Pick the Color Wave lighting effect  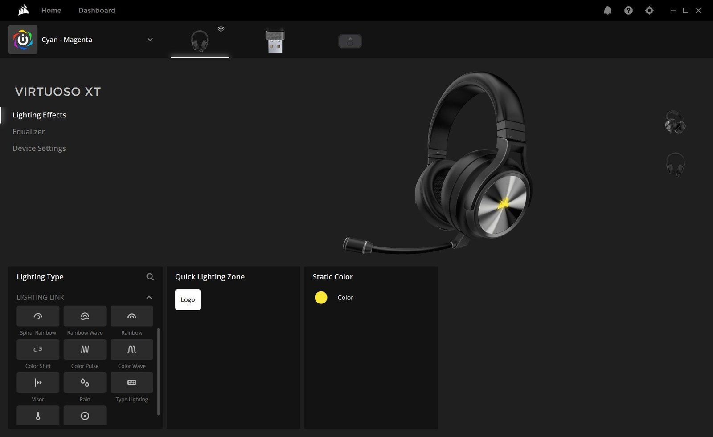coord(132,349)
